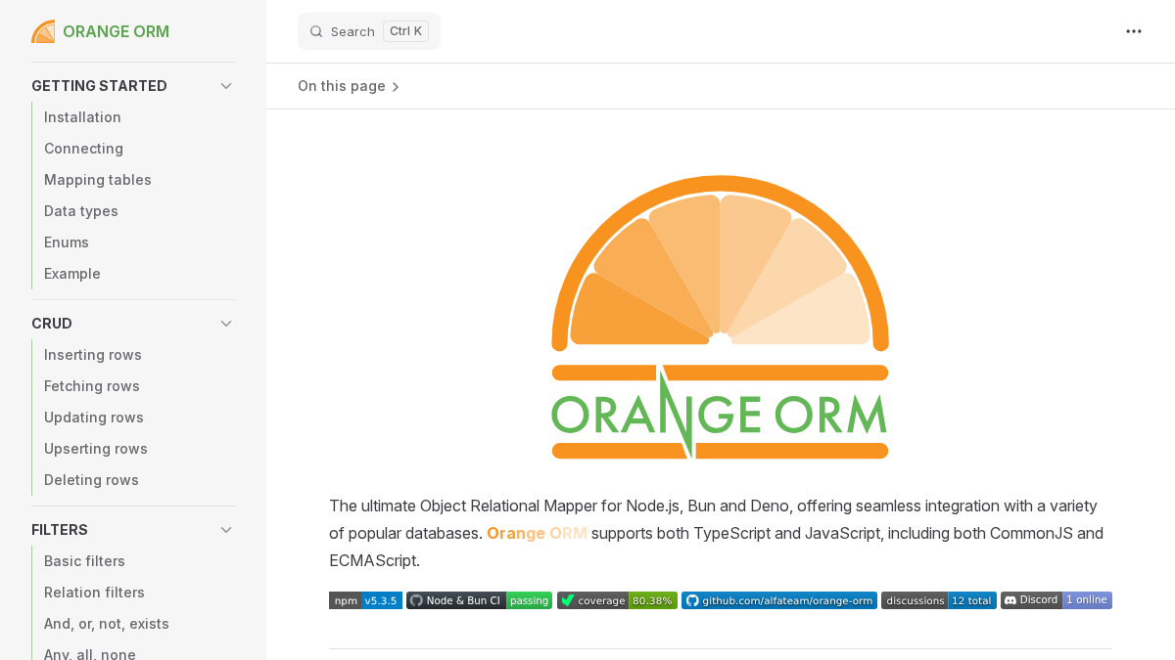Image resolution: width=1175 pixels, height=660 pixels.
Task: Open the github.com/alfateam/orange-orm badge
Action: pos(779,600)
